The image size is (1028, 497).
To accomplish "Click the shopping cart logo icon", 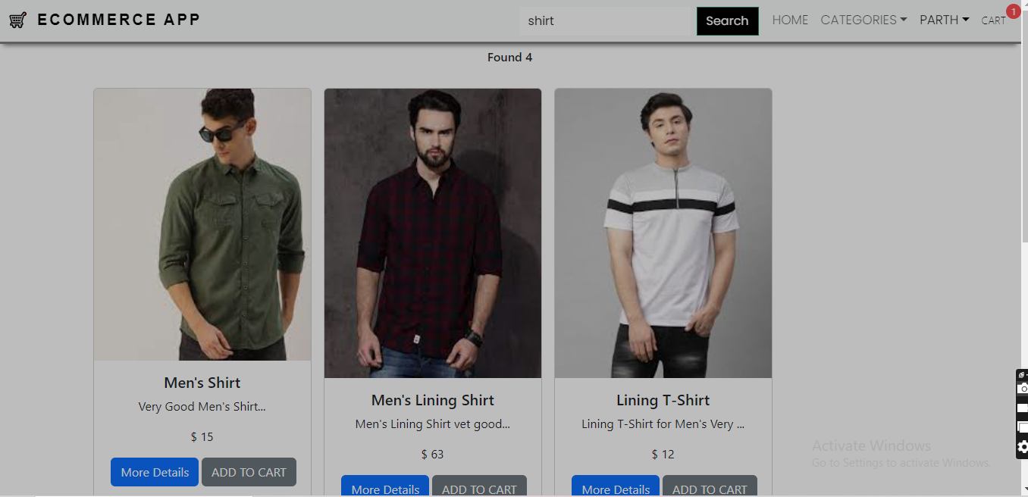I will coord(17,20).
